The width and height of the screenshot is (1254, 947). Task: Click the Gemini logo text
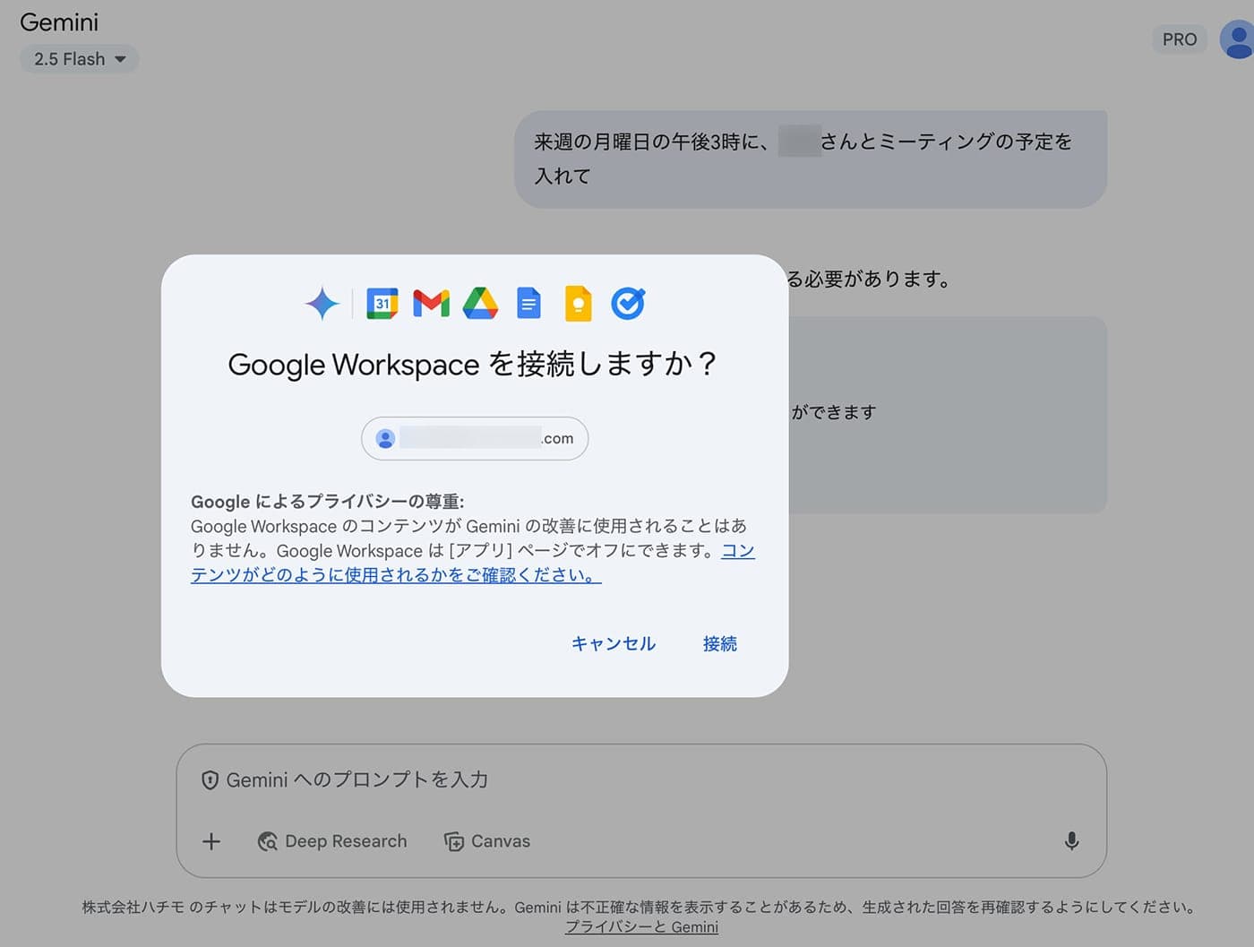pos(59,22)
